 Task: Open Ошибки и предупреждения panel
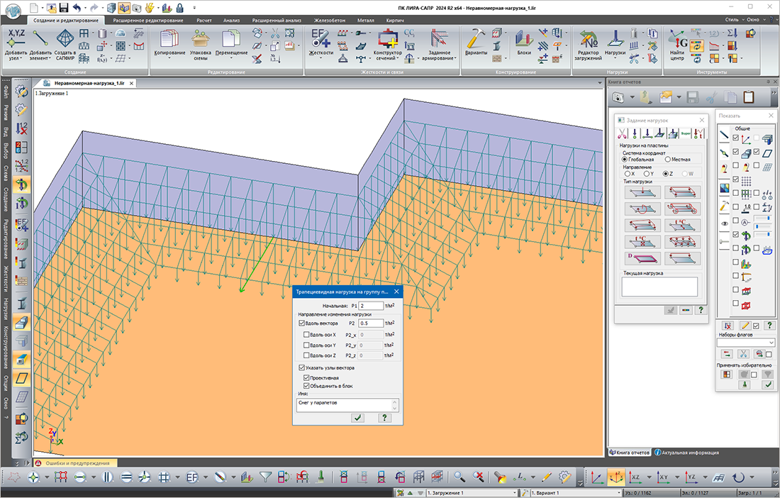(x=77, y=463)
